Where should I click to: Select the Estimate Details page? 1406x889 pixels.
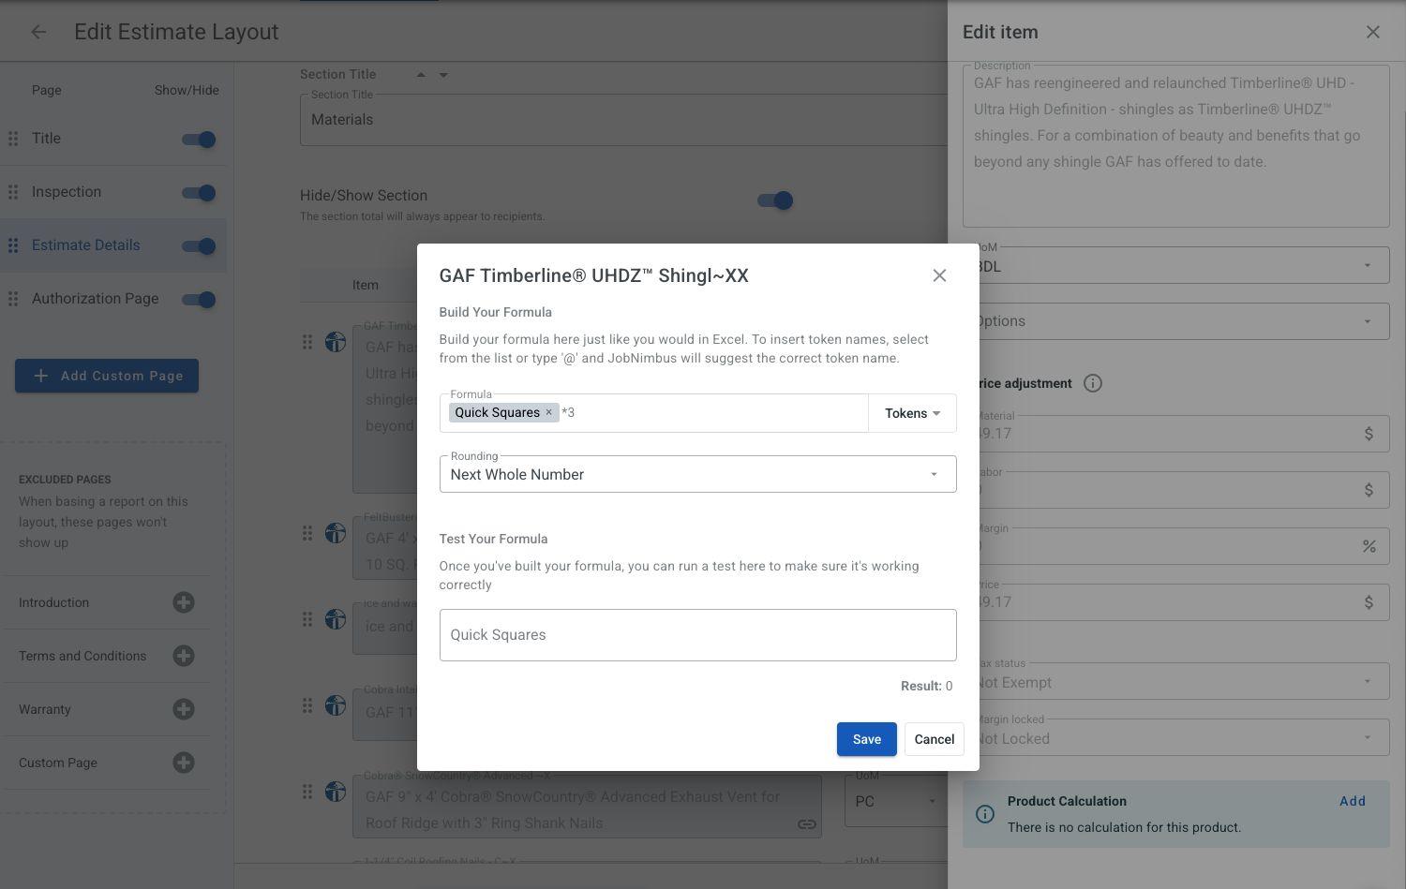[x=86, y=245]
